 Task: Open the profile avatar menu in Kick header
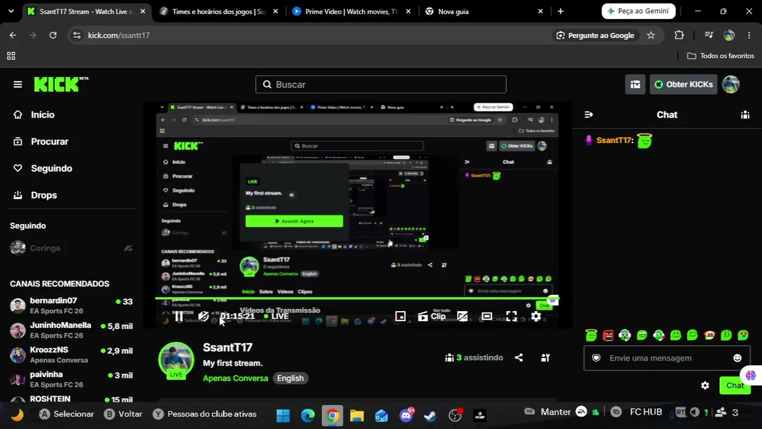[x=730, y=85]
